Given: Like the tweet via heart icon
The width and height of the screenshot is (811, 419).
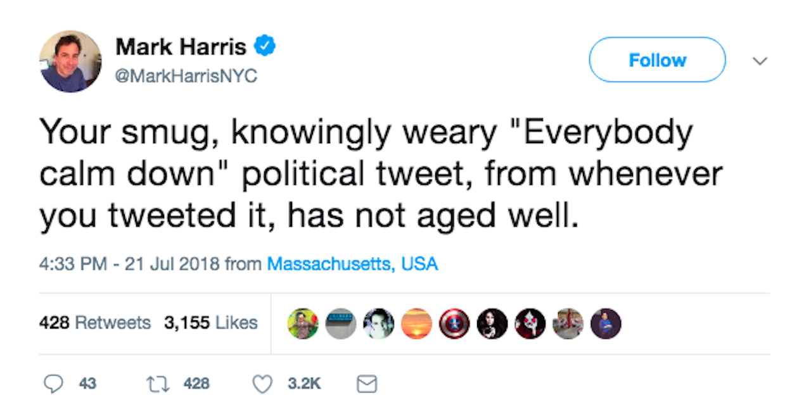Looking at the screenshot, I should pyautogui.click(x=261, y=384).
